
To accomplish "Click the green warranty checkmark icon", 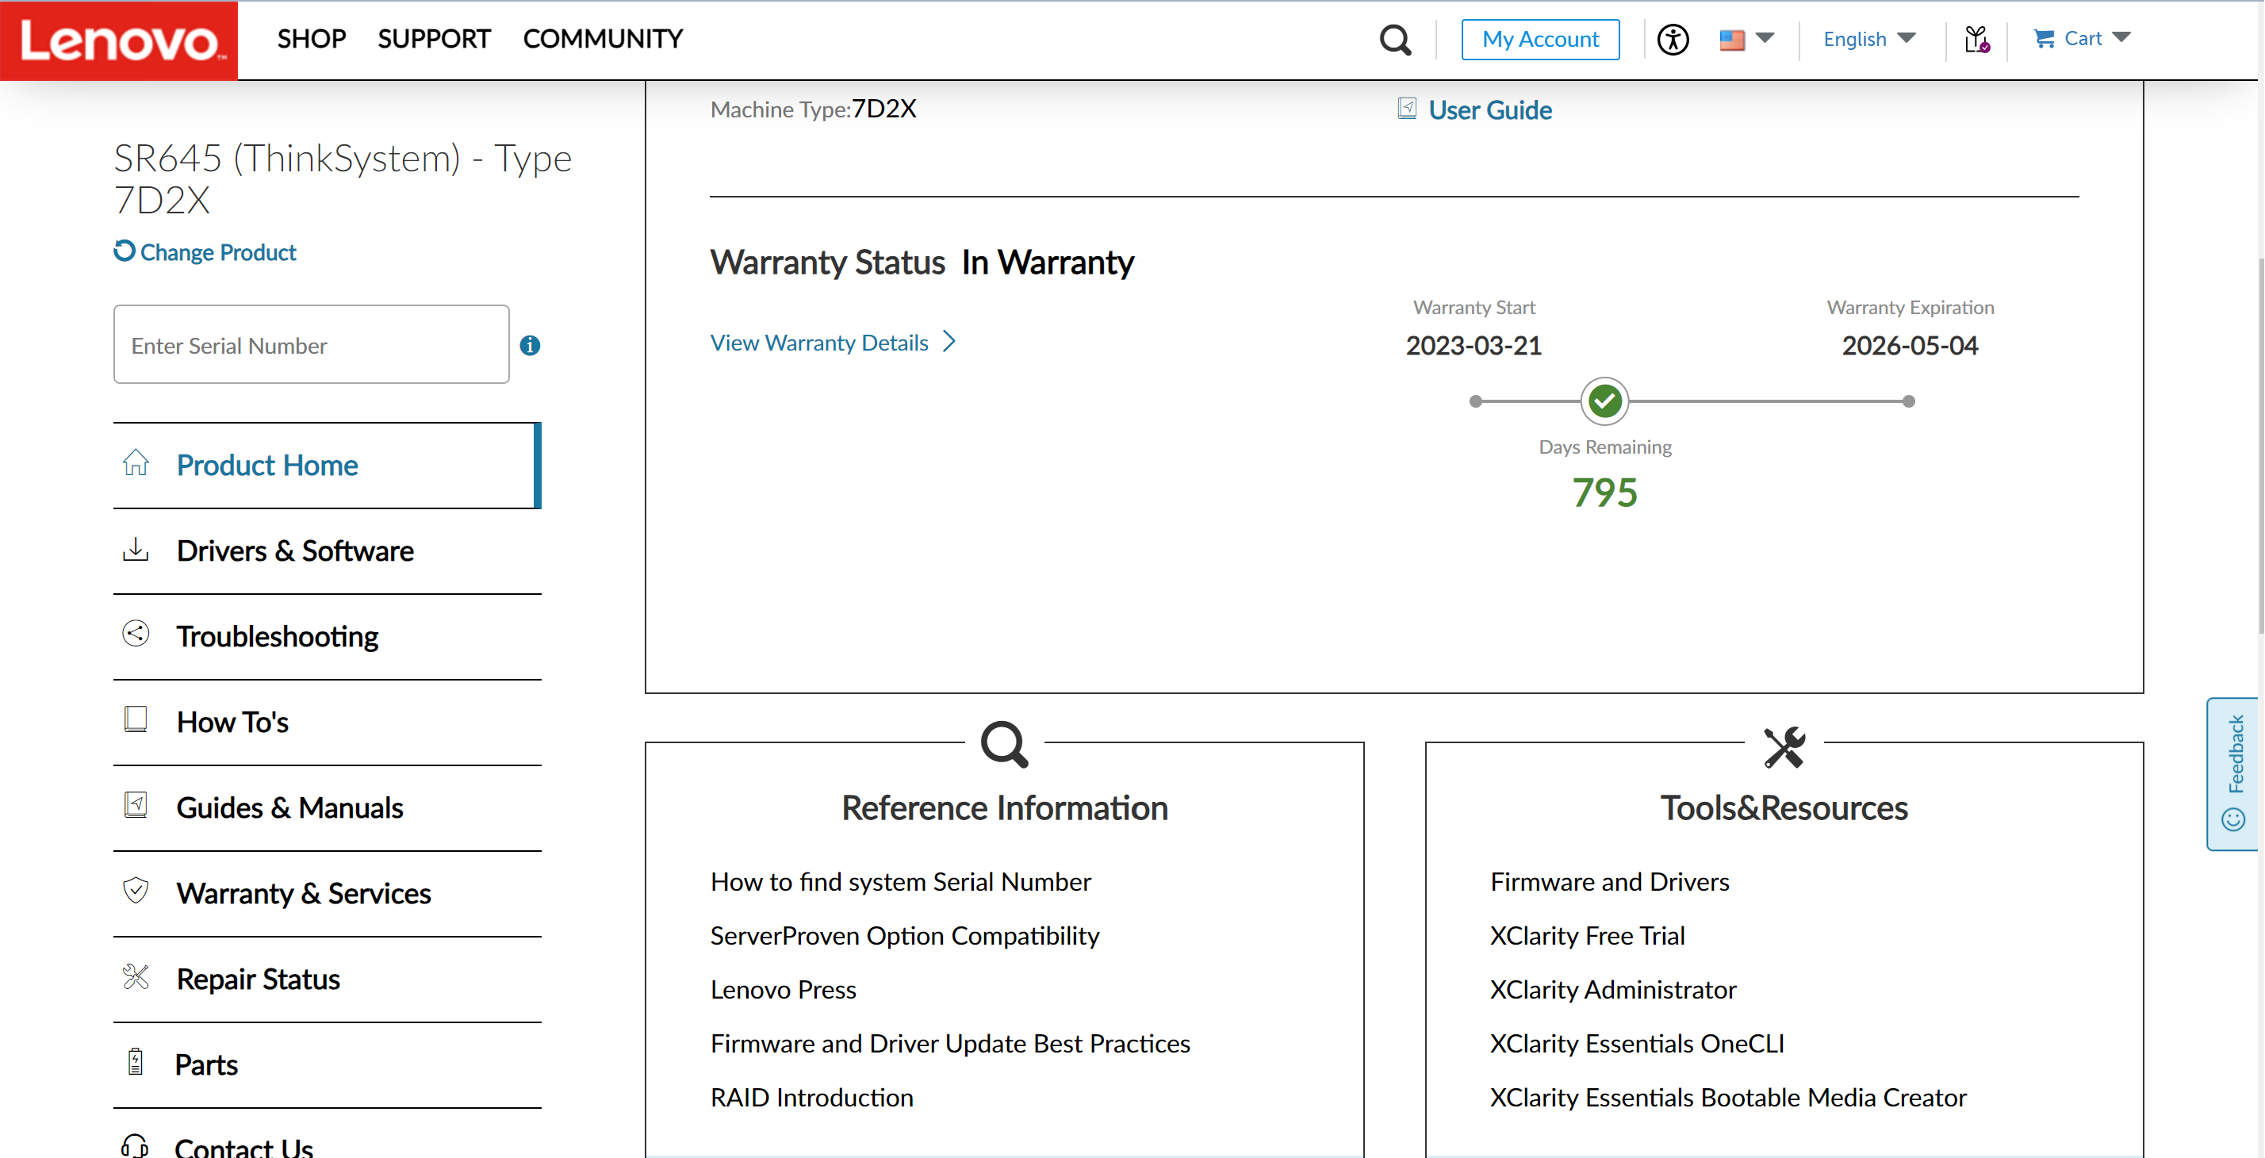I will (1604, 401).
